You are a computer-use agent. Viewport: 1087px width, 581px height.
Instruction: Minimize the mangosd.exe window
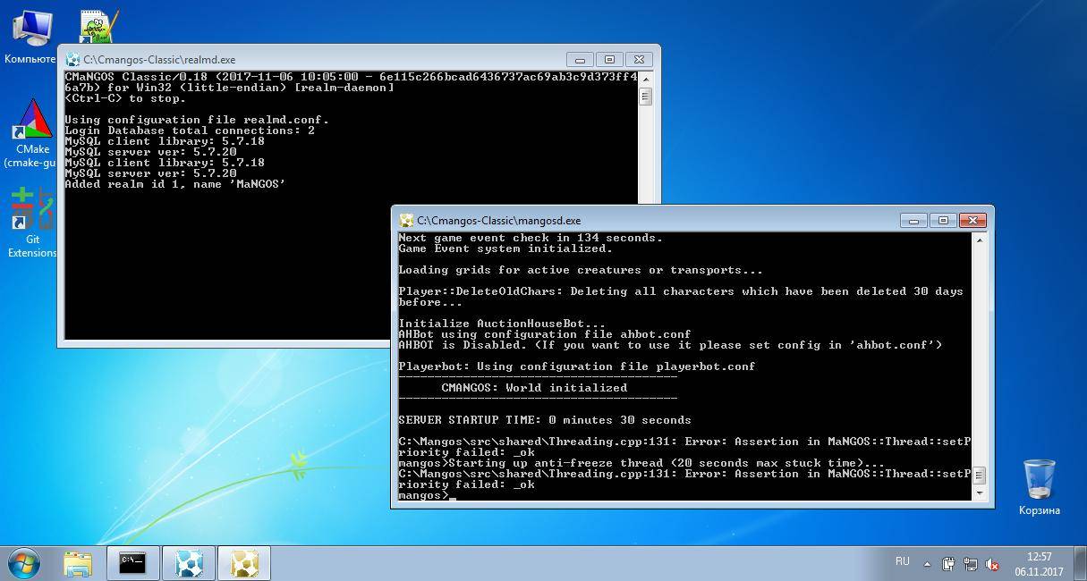point(913,220)
